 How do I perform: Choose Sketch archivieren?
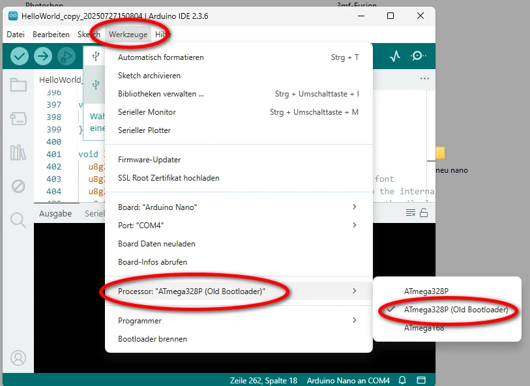[239, 76]
